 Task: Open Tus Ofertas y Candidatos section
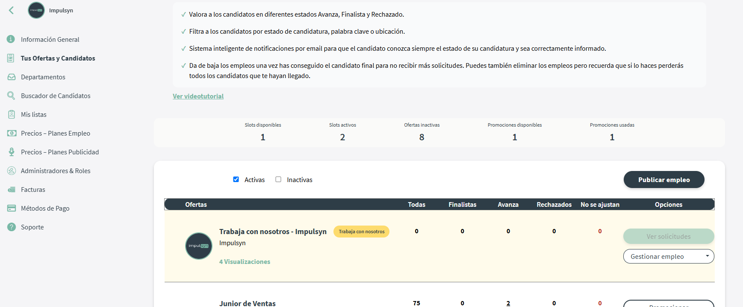click(58, 58)
